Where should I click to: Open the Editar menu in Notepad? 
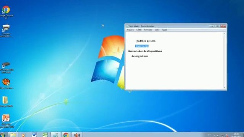click(139, 30)
